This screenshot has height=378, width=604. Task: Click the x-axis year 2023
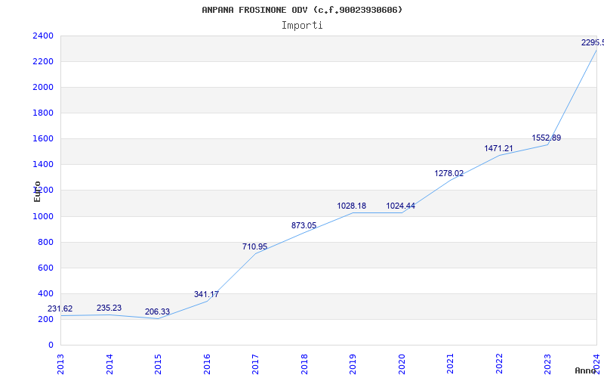coord(548,364)
